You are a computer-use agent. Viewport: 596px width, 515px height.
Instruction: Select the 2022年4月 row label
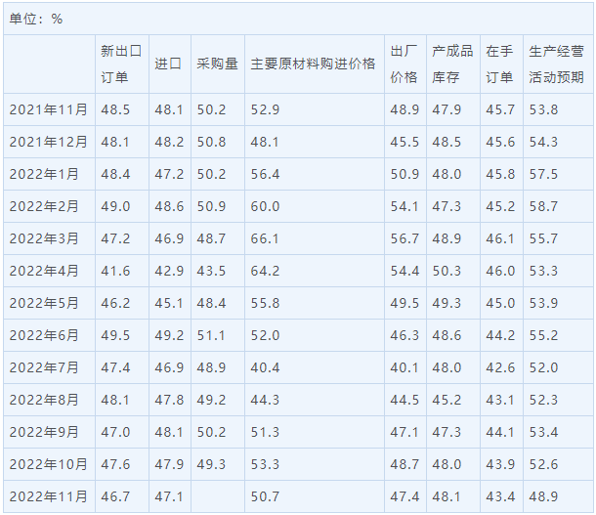click(44, 272)
